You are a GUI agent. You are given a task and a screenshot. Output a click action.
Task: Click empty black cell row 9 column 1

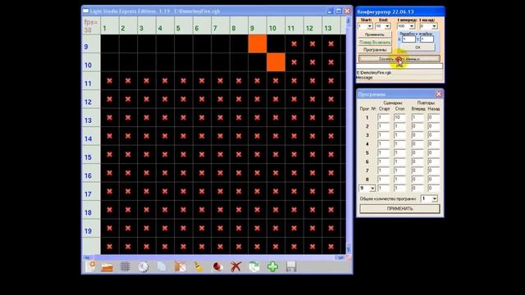110,43
